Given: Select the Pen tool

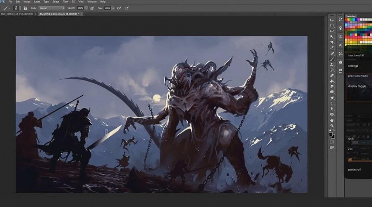Looking at the screenshot, I should (332, 98).
